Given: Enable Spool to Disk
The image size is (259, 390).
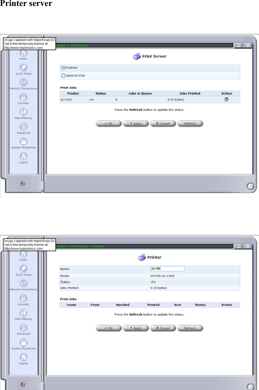Looking at the screenshot, I should (x=63, y=75).
